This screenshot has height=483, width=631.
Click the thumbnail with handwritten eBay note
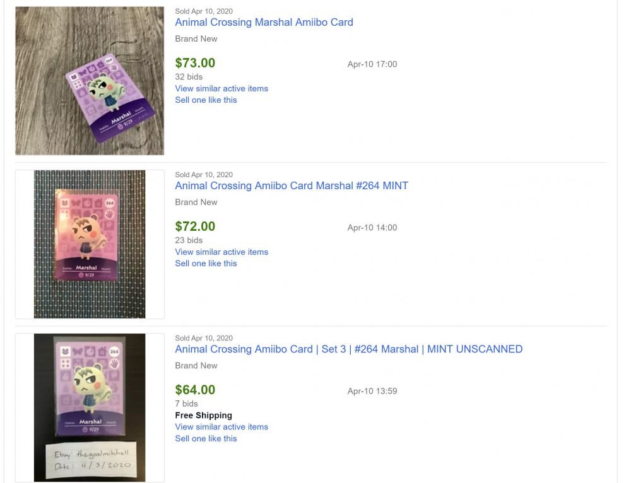[90, 407]
